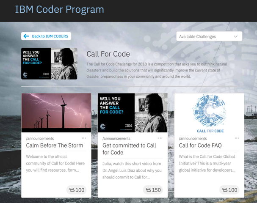Open Get committed to Call for Code title
Screen dimensions: 257x203
tap(129, 149)
